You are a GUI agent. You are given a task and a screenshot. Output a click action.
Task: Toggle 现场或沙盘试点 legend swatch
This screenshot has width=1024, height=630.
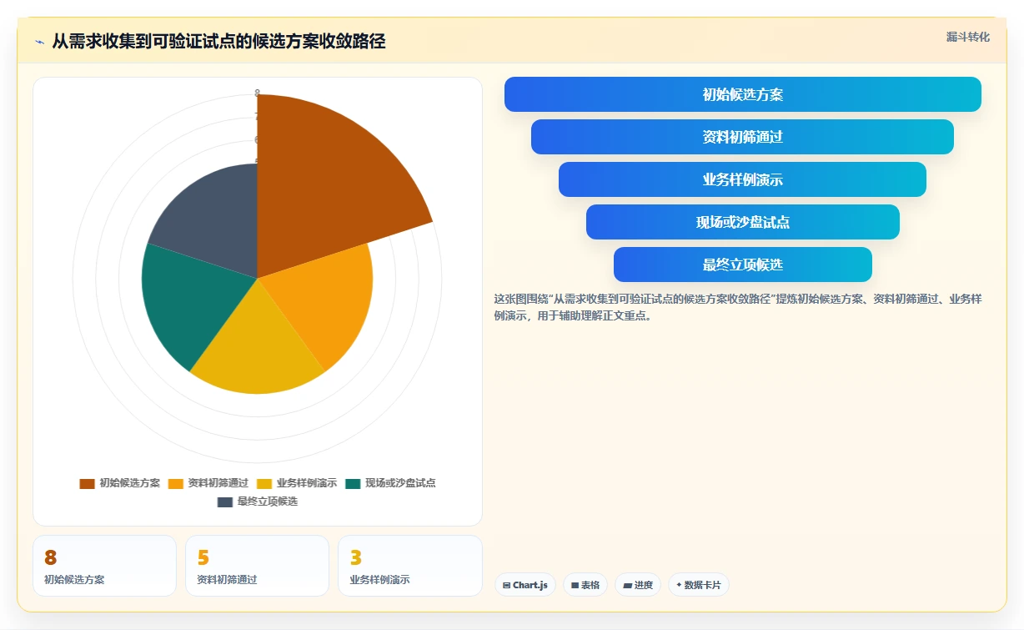[353, 483]
